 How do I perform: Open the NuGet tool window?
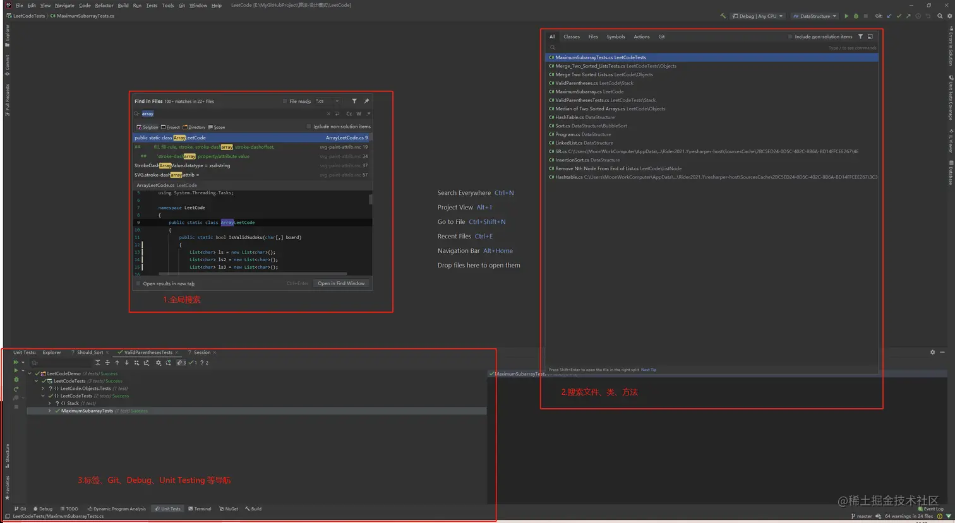click(229, 508)
